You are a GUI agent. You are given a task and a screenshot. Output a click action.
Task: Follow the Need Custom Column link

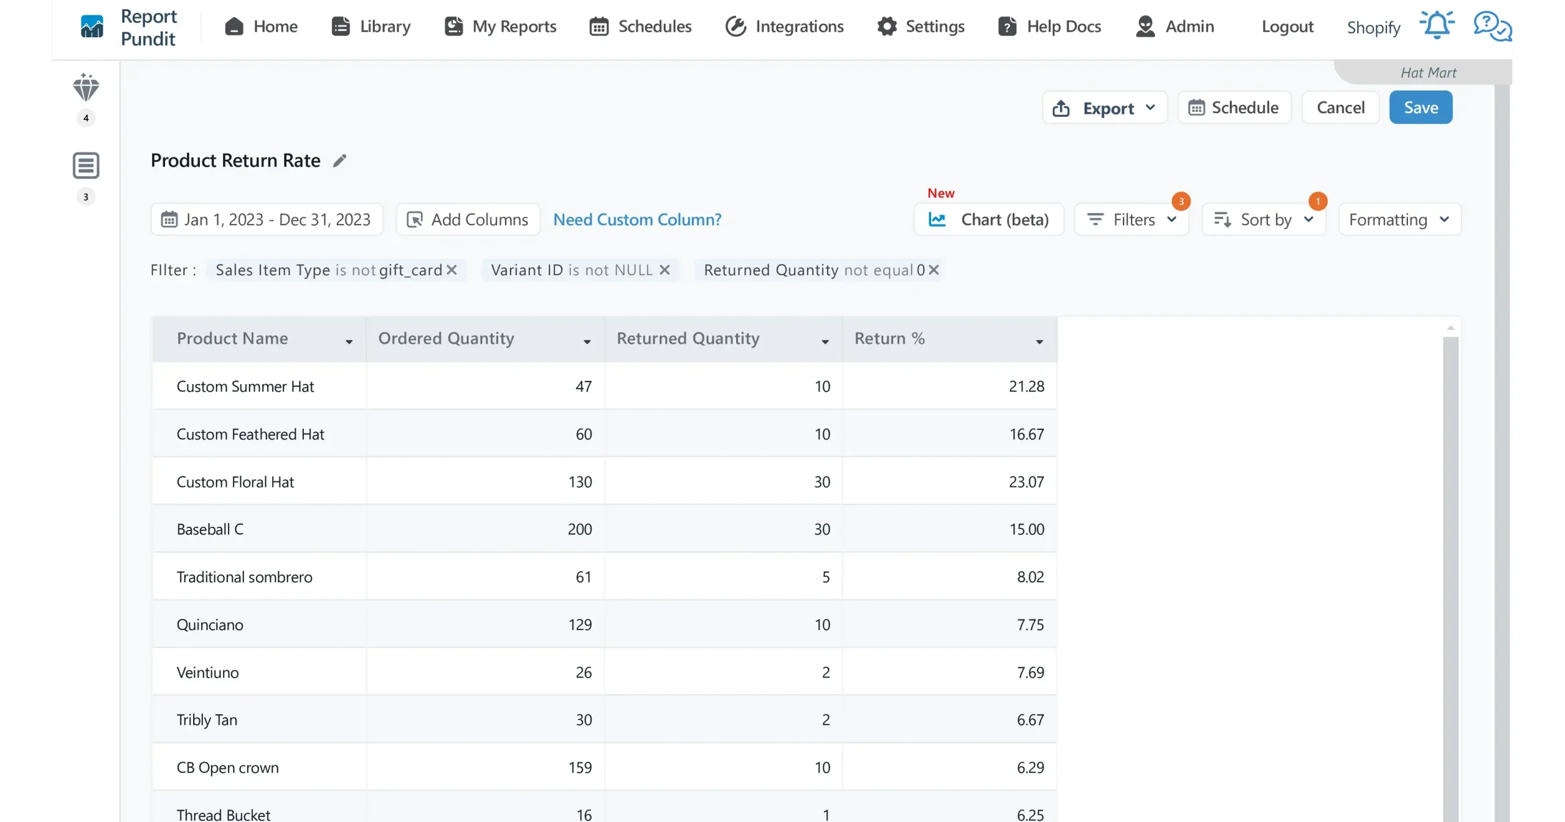point(637,220)
